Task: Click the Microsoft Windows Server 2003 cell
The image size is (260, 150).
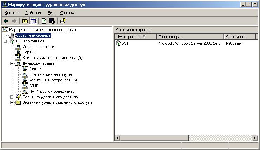Action: (x=190, y=43)
